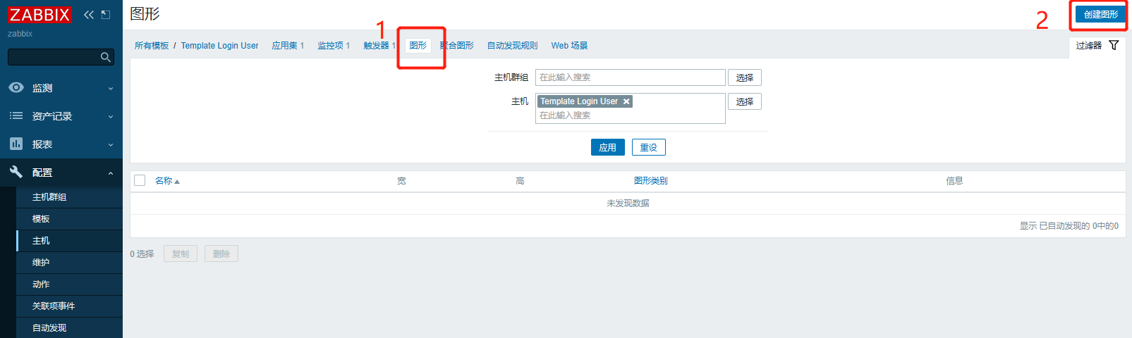Click the list icon for 资产记录
The height and width of the screenshot is (338, 1132).
[16, 115]
